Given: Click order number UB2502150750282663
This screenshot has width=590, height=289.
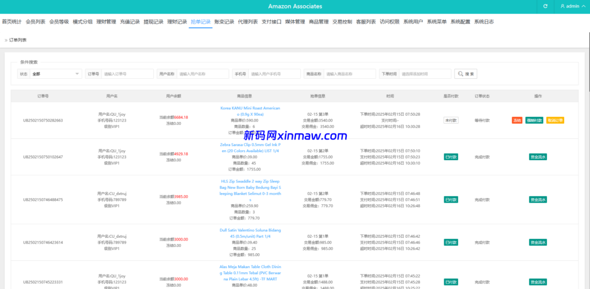Looking at the screenshot, I should pyautogui.click(x=43, y=121).
